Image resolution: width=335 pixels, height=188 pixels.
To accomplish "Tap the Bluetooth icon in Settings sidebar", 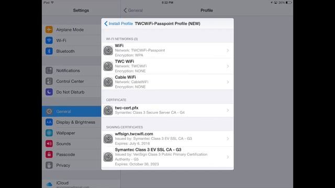I will click(x=49, y=51).
